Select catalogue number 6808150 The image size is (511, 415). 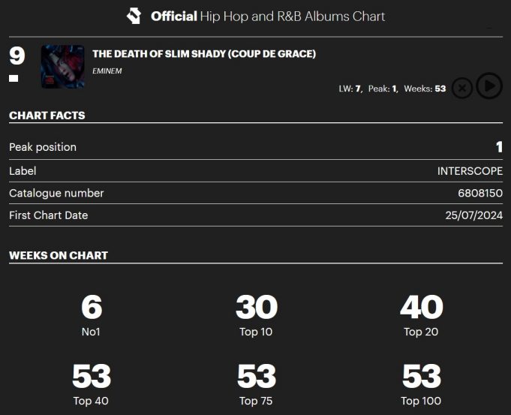pyautogui.click(x=480, y=194)
